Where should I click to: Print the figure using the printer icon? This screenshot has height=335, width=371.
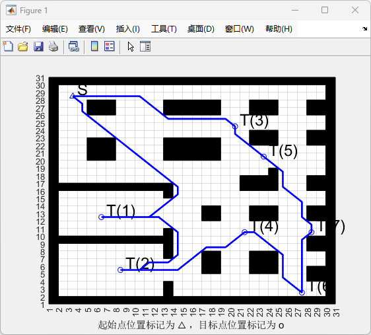pos(53,46)
